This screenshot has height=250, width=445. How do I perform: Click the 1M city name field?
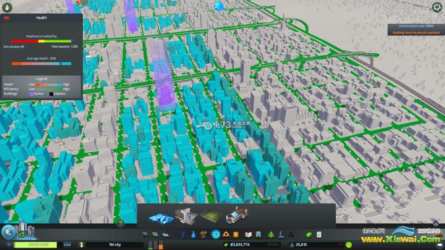[115, 244]
